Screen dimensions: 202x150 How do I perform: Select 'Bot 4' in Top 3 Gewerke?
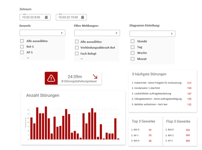(135, 141)
